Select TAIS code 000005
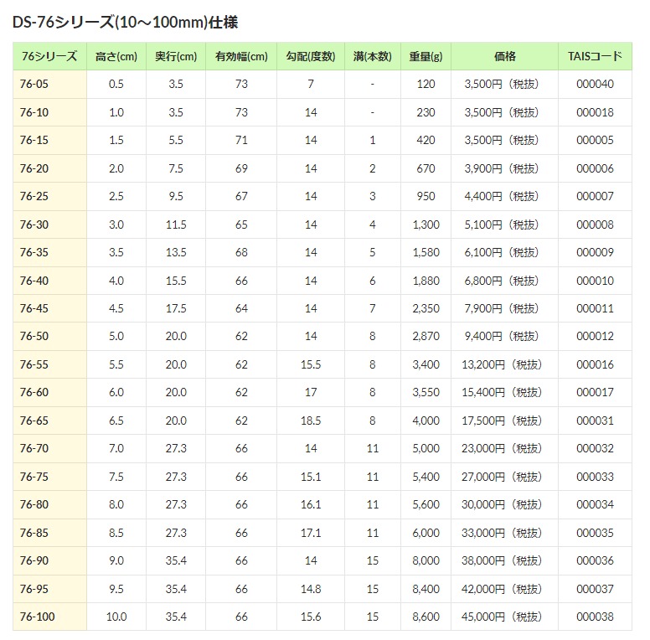 pos(595,140)
